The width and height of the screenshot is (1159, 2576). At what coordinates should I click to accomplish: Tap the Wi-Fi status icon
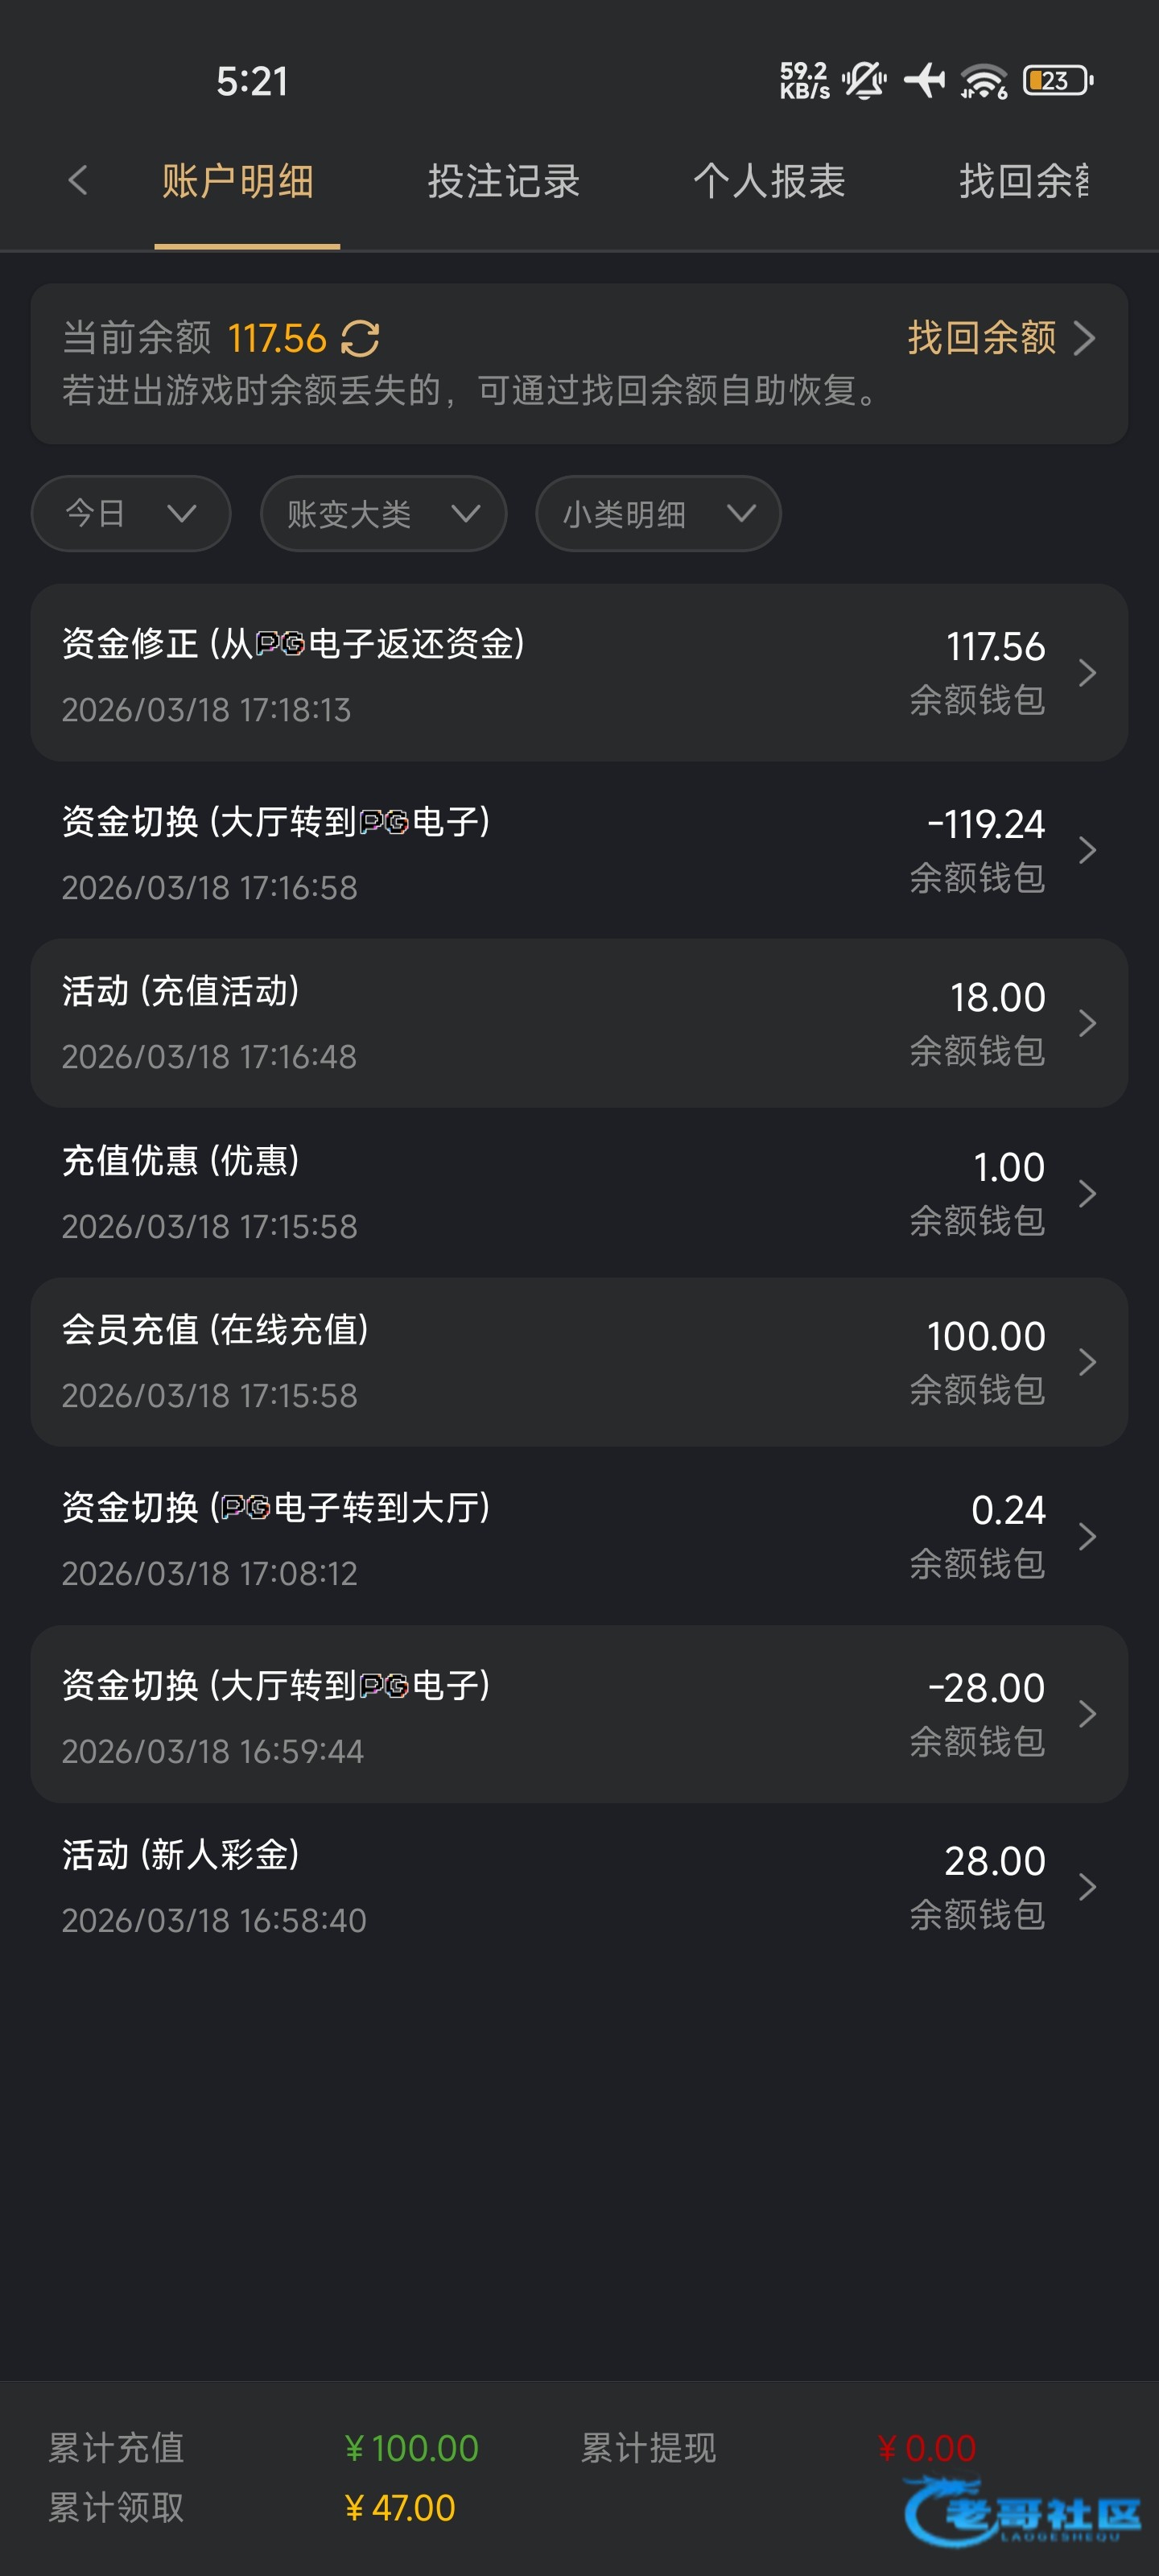[x=984, y=80]
